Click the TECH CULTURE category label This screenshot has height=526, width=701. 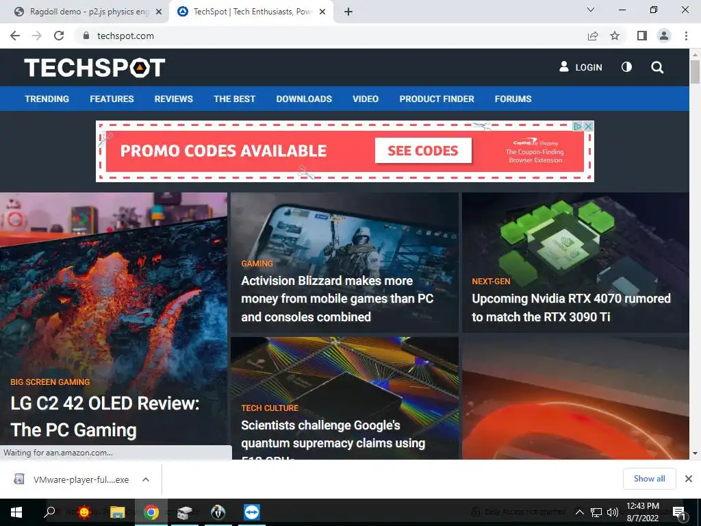(270, 408)
